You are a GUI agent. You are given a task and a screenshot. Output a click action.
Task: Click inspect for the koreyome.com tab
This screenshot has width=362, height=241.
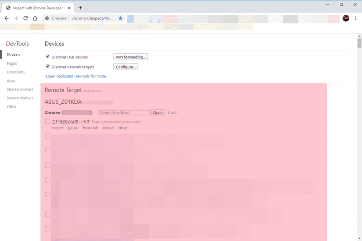tap(57, 128)
